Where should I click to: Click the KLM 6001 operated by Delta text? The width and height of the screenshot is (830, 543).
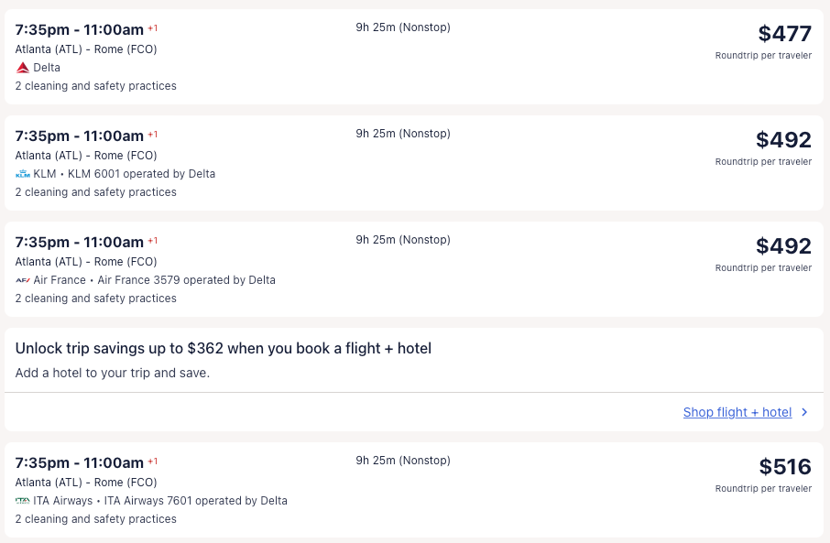tap(142, 174)
